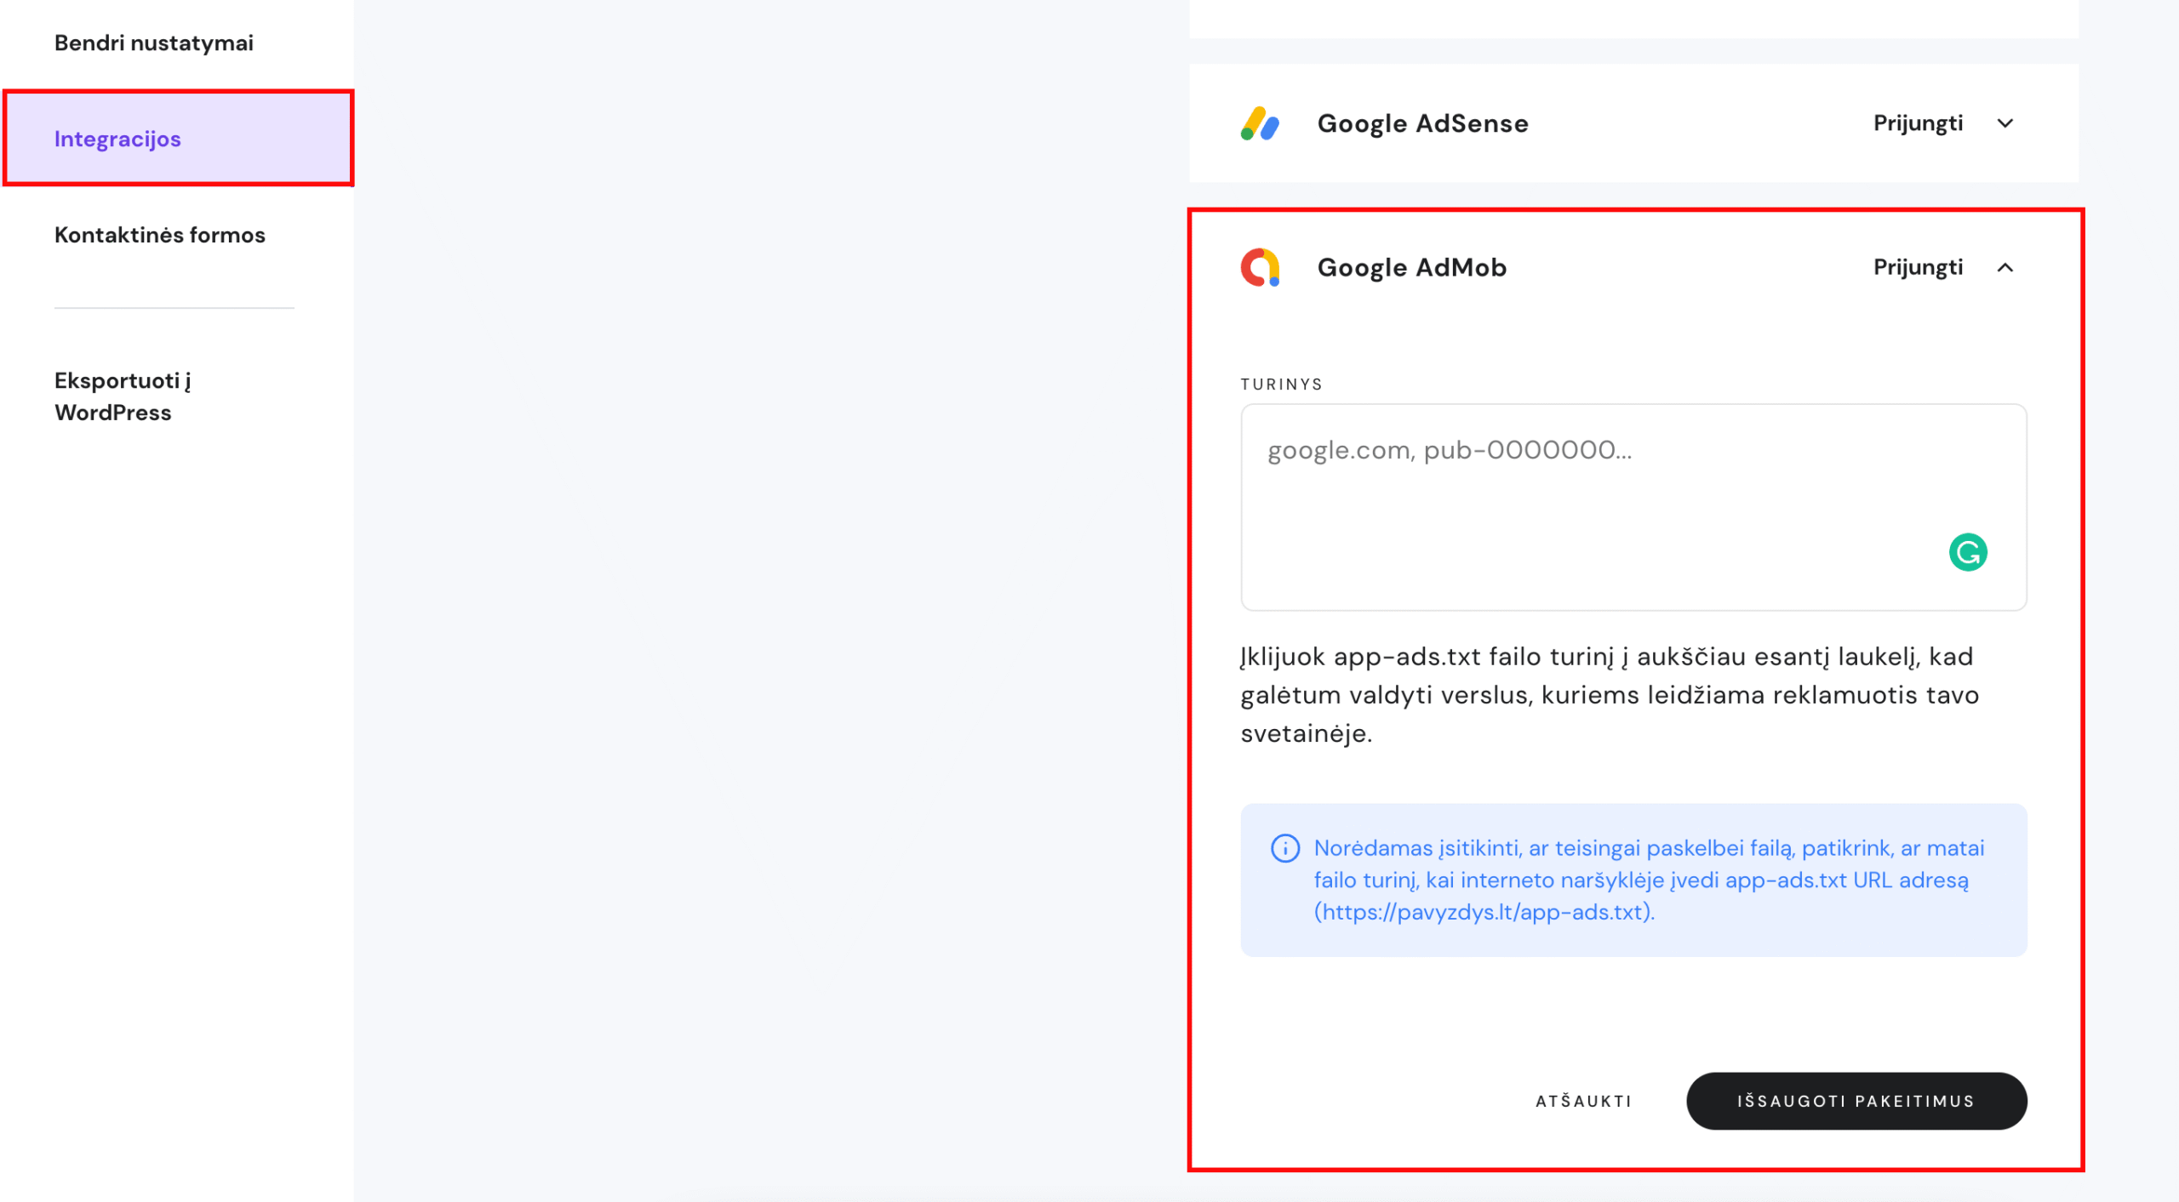Click the chevron next to AdSense Prijungti
This screenshot has height=1202, width=2179.
2005,123
